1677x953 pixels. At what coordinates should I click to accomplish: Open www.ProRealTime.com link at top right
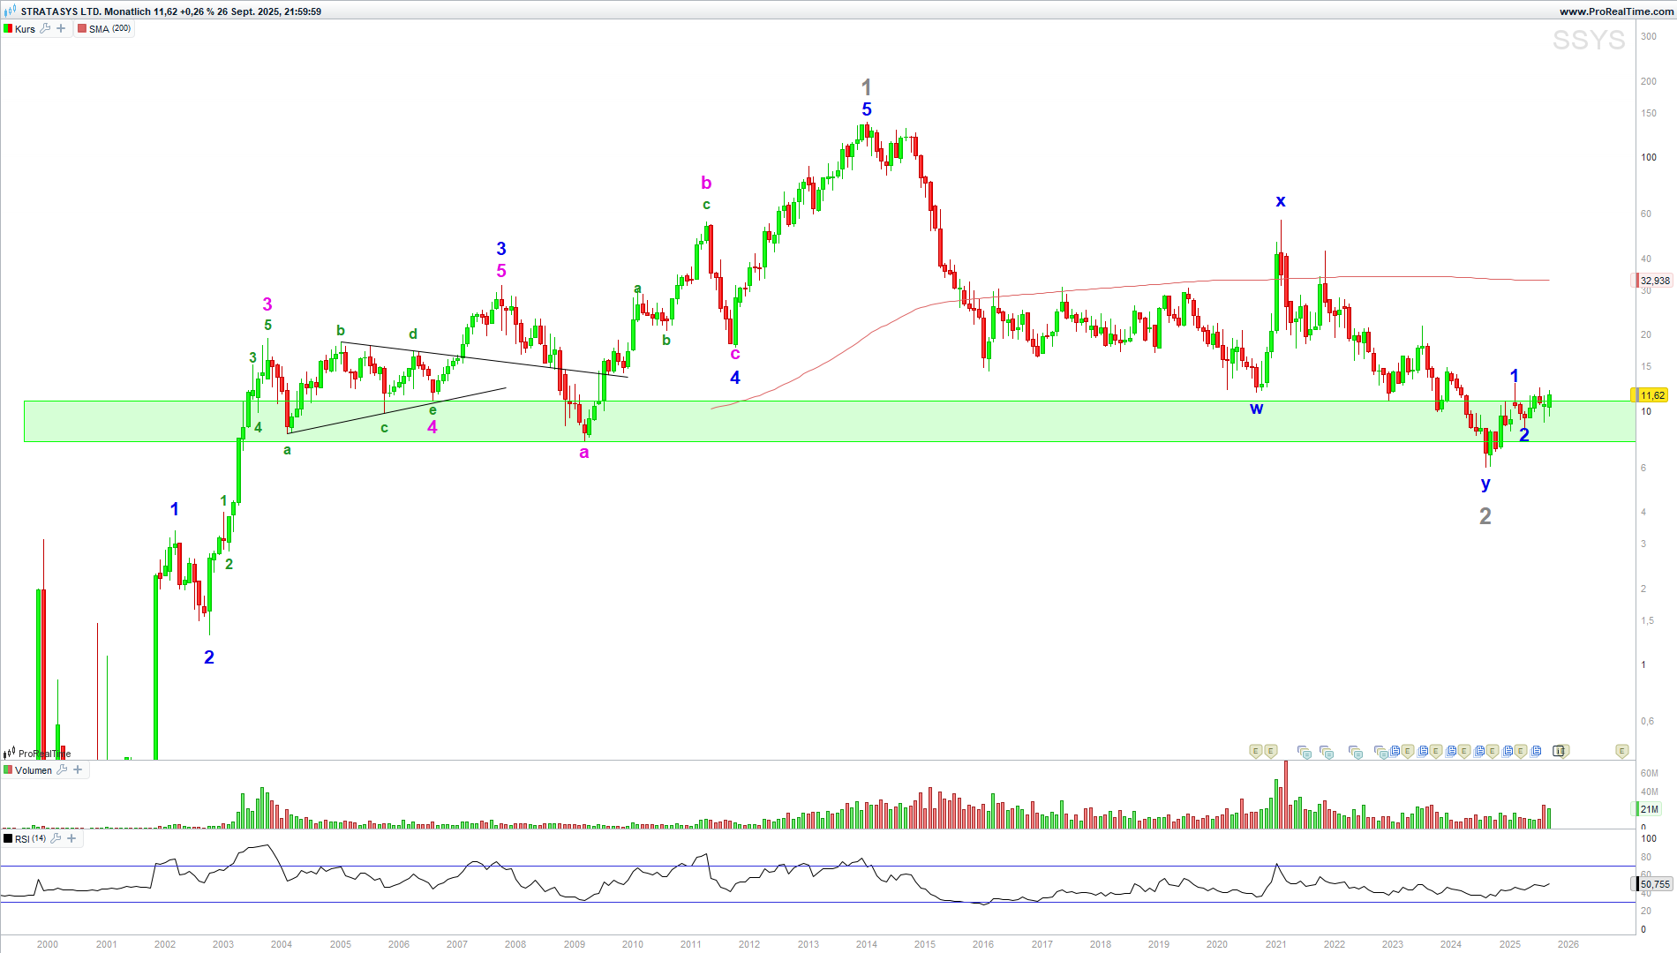(1615, 11)
